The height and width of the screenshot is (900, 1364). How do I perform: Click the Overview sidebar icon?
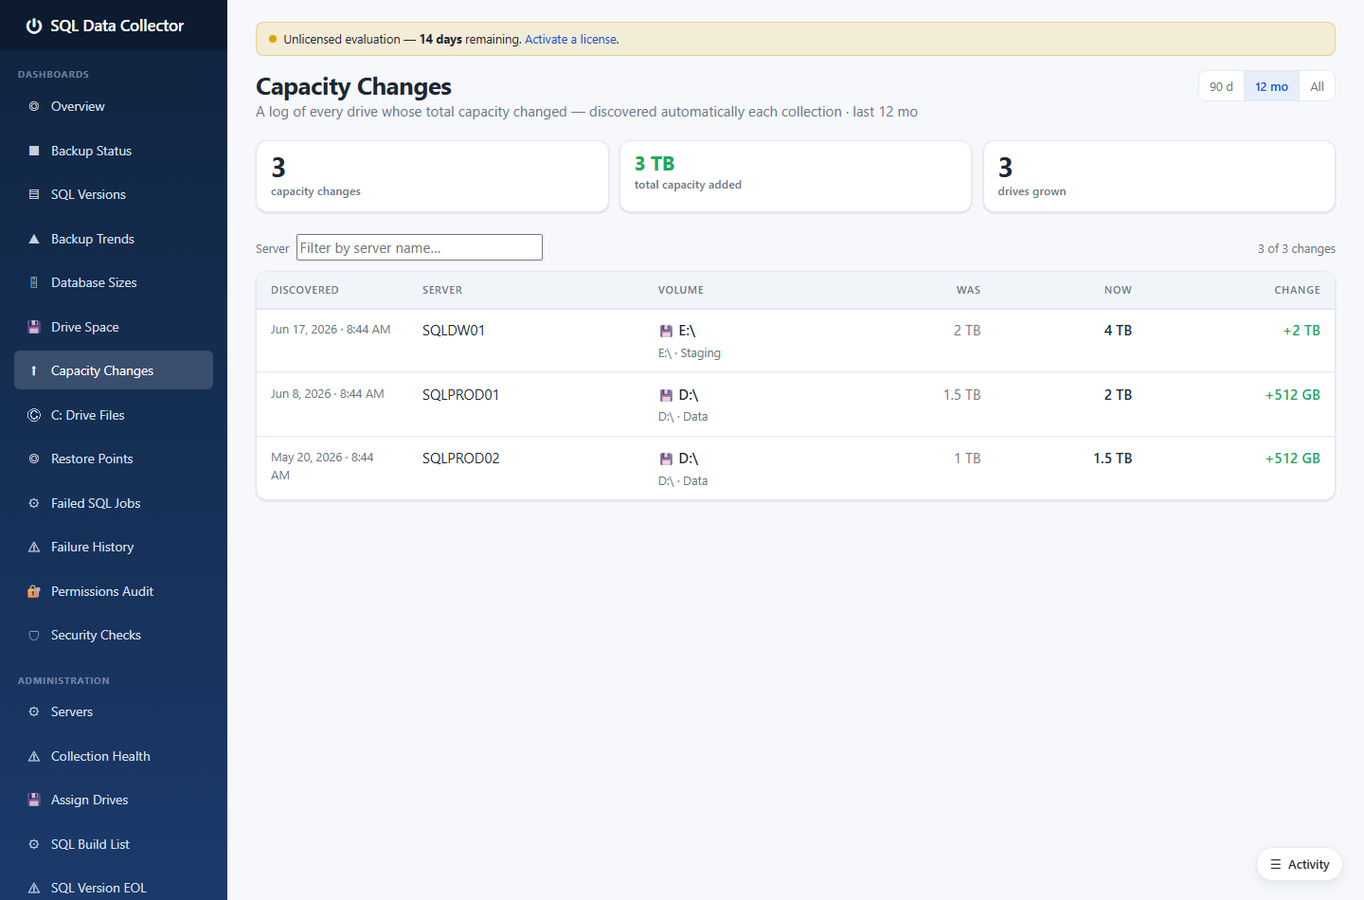point(34,106)
